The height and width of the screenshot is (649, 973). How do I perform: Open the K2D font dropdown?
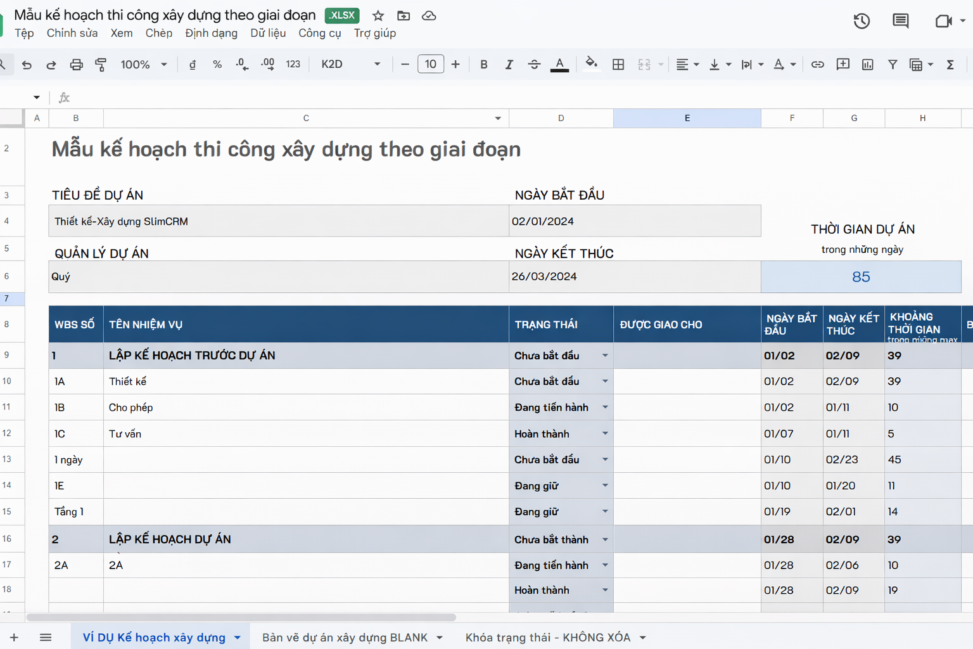tap(350, 65)
